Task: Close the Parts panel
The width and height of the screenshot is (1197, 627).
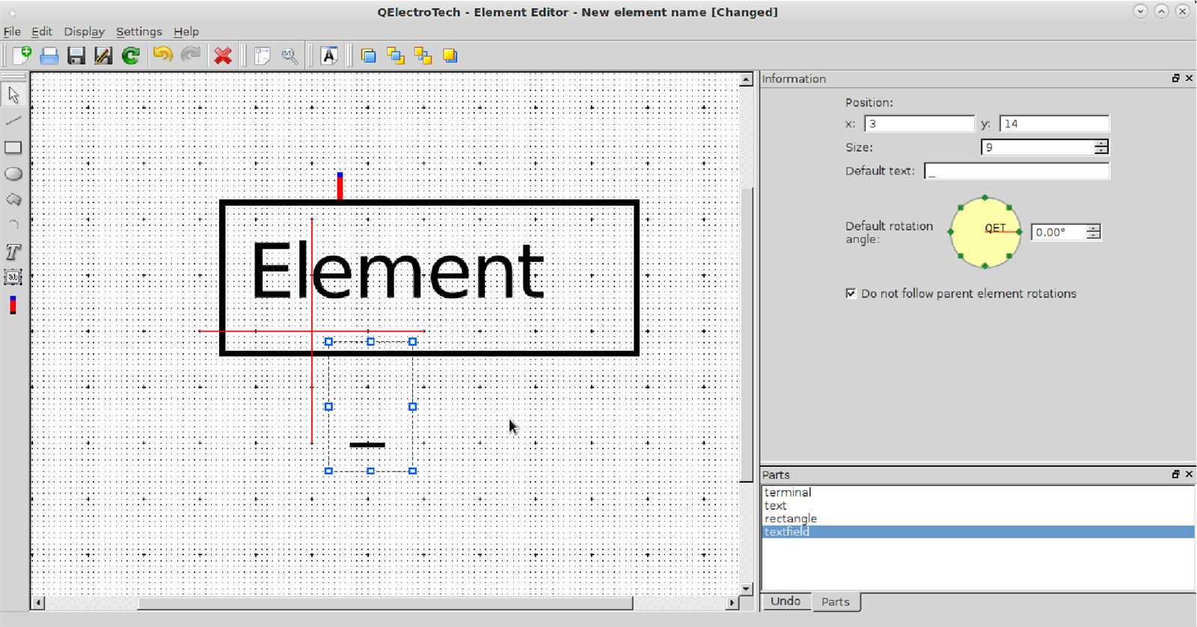Action: click(1189, 474)
